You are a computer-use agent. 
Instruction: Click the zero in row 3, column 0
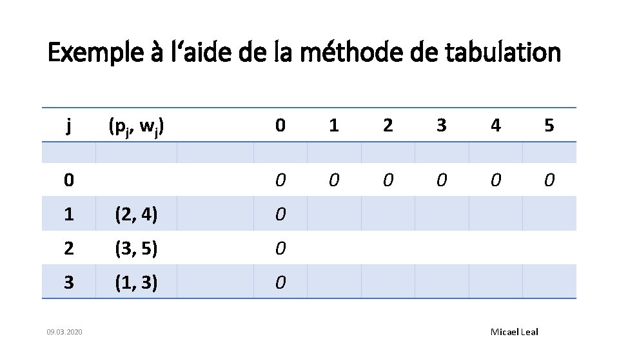pyautogui.click(x=280, y=282)
